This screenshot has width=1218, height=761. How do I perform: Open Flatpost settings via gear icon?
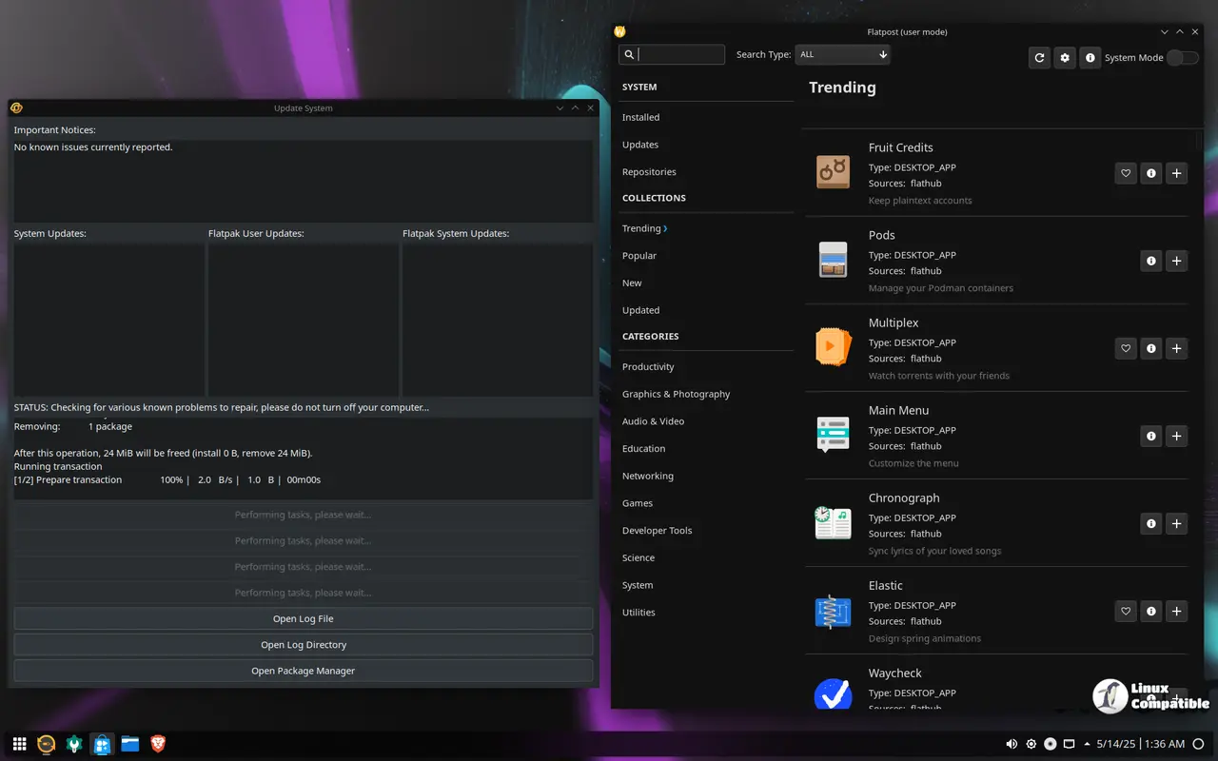pyautogui.click(x=1065, y=58)
